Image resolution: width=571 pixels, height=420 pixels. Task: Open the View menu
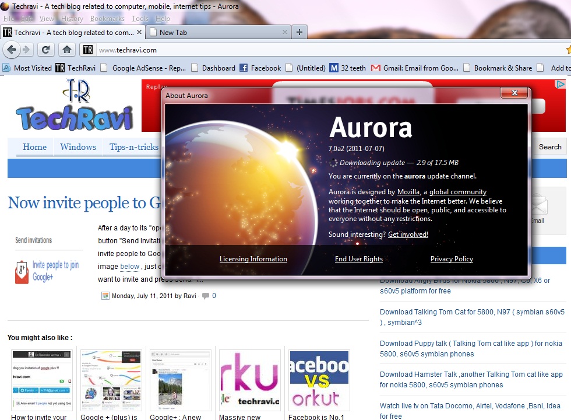[47, 19]
